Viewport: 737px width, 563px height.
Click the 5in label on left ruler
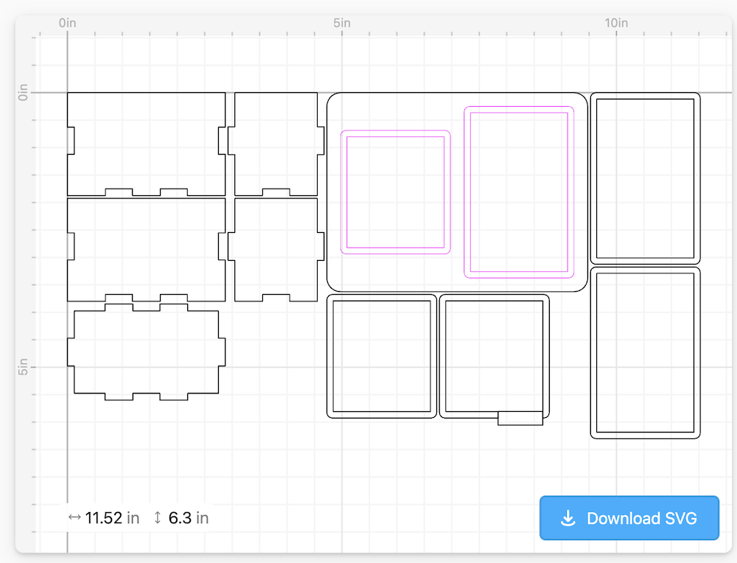pos(23,366)
